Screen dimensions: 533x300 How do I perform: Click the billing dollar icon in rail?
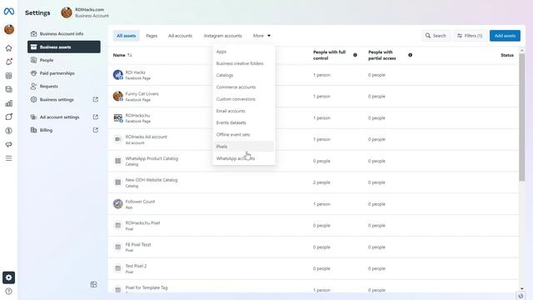click(9, 131)
